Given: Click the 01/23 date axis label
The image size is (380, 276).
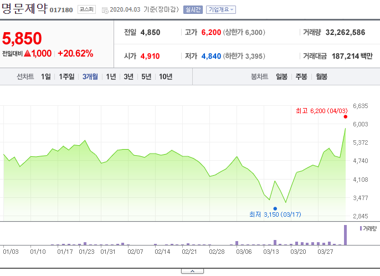Looking at the screenshot, I should [x=86, y=252].
